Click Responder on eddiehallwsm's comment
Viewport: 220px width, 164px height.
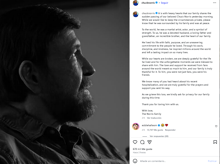(x=170, y=130)
